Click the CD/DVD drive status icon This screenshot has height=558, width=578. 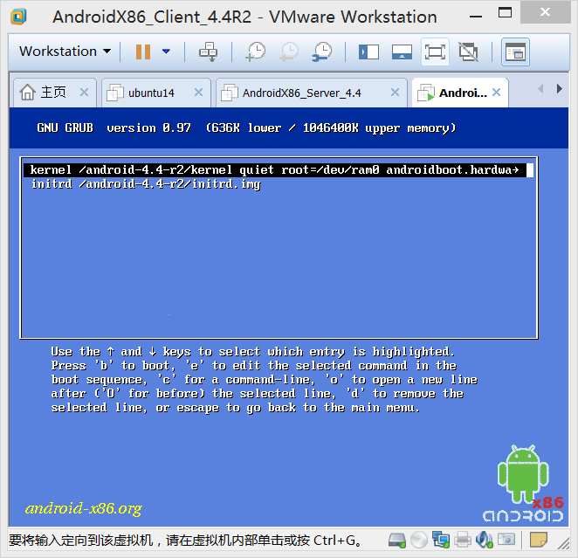click(x=419, y=540)
